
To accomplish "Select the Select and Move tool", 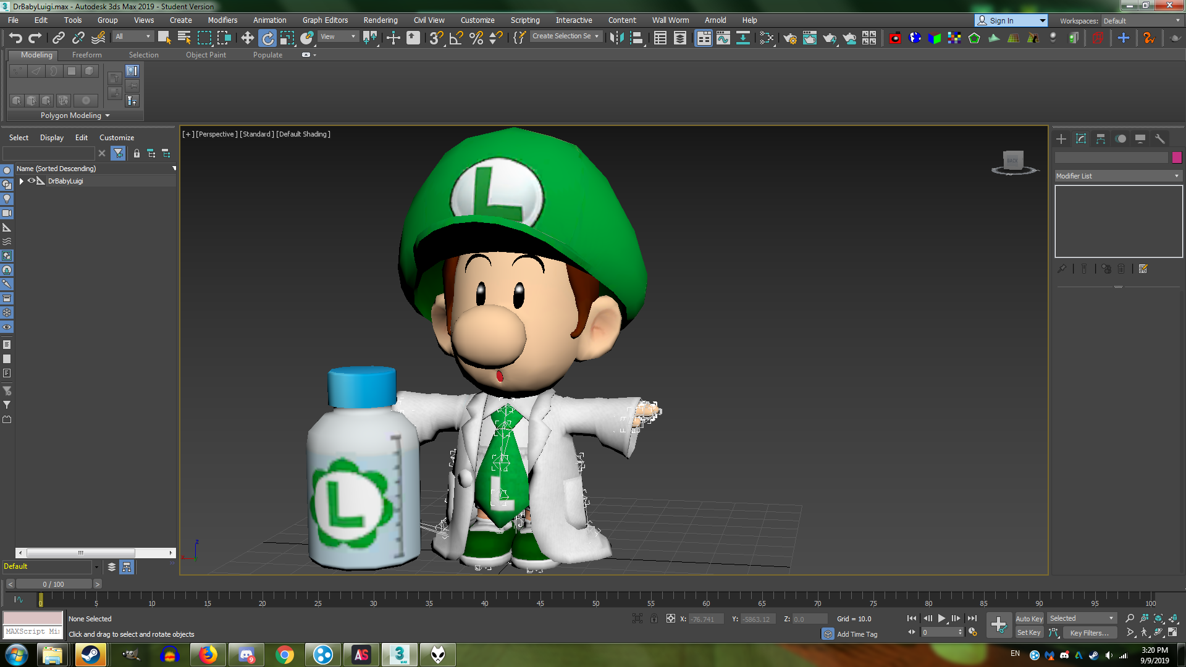I will point(247,38).
